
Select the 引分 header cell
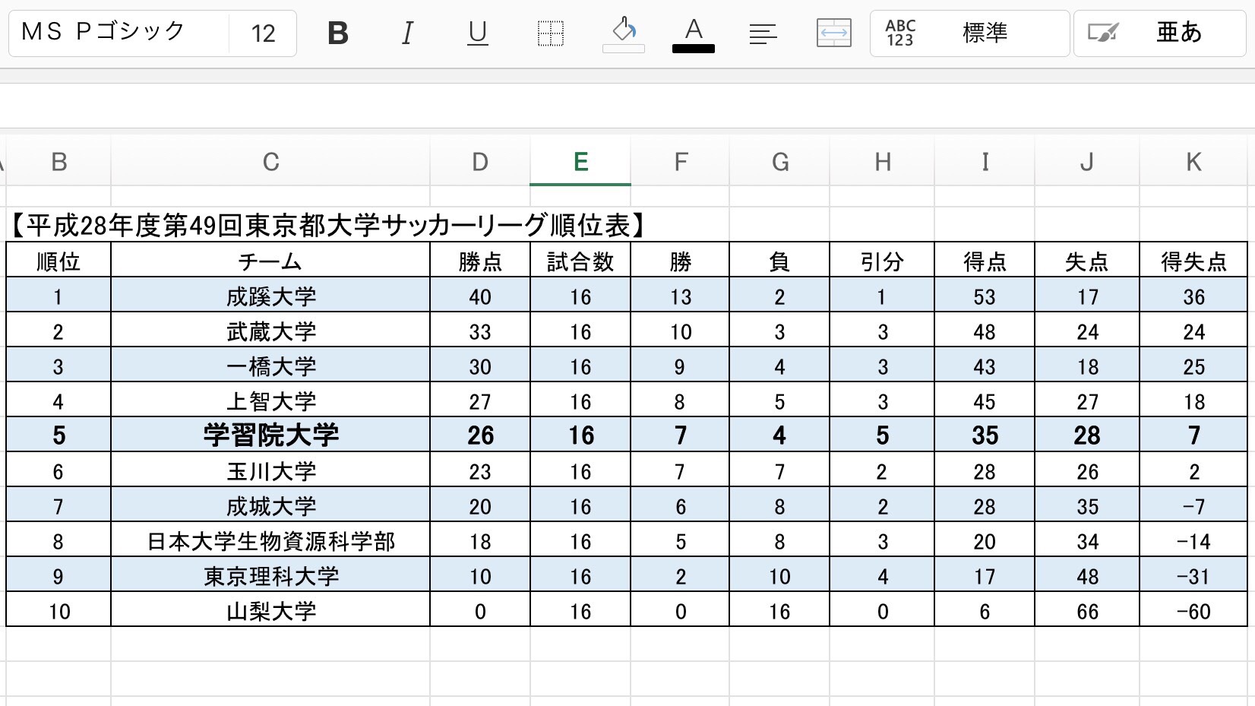pos(882,261)
